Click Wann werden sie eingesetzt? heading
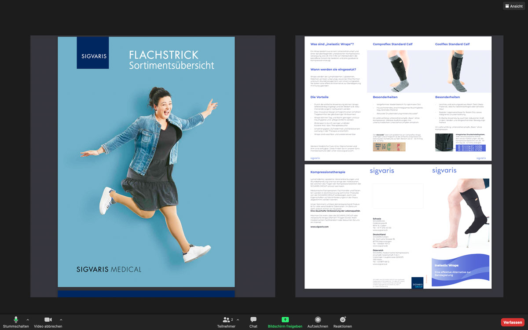Viewport: 528px width, 330px height. (333, 69)
